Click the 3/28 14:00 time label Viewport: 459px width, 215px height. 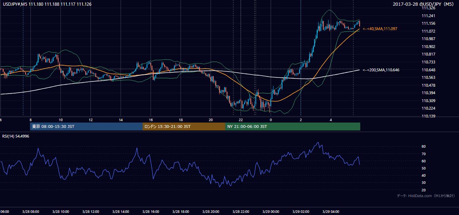pyautogui.click(x=120, y=211)
